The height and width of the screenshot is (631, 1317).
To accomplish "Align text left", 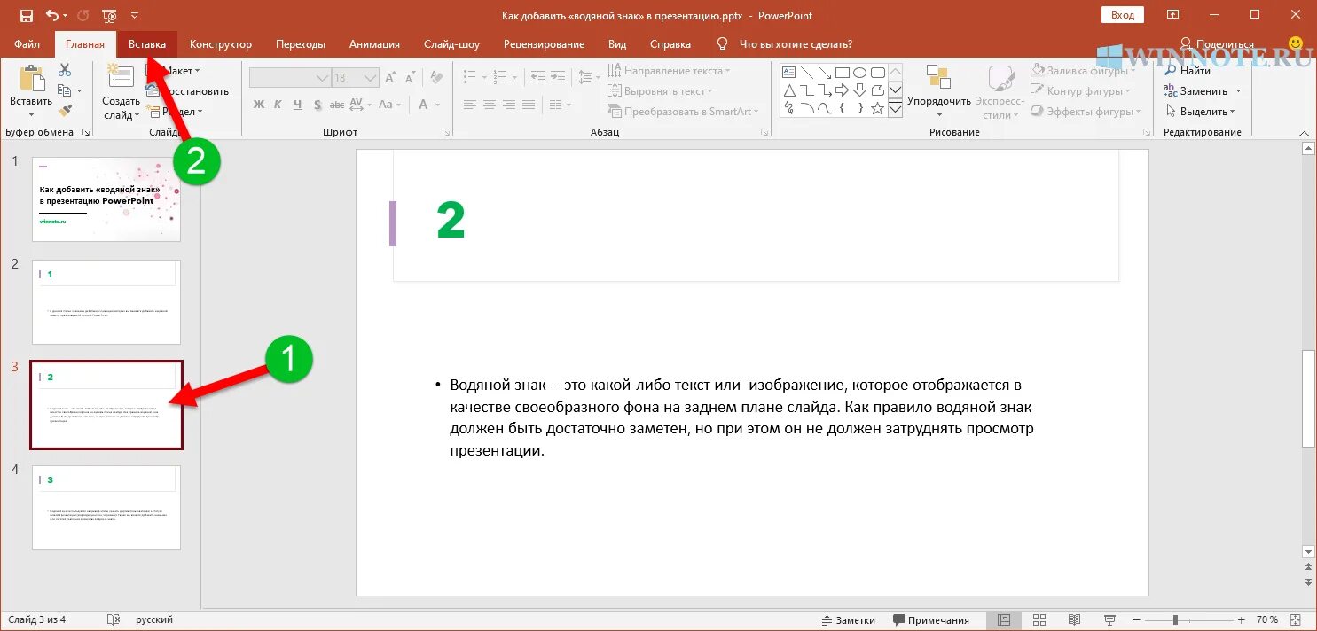I will pyautogui.click(x=470, y=105).
